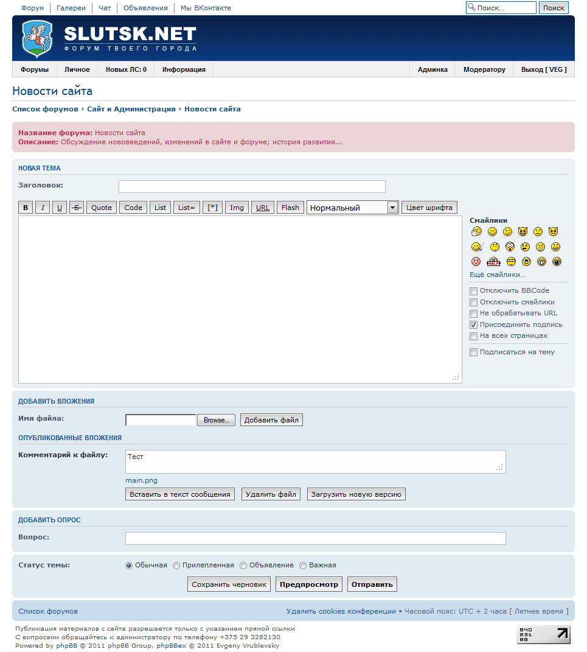Insert an unordered List tag
This screenshot has height=652, width=587.
click(160, 208)
